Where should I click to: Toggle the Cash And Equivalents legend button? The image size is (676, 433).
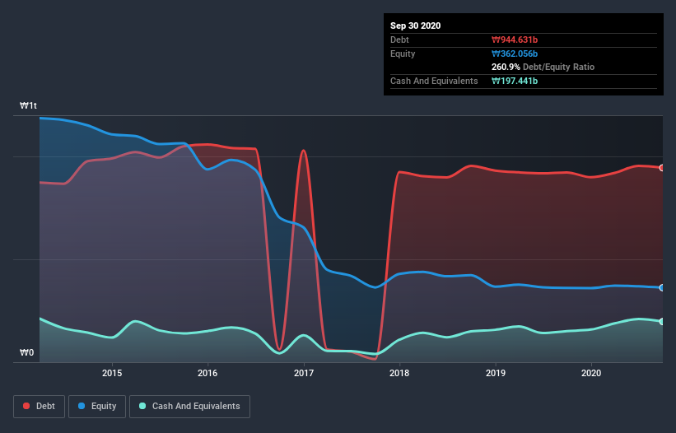point(189,407)
